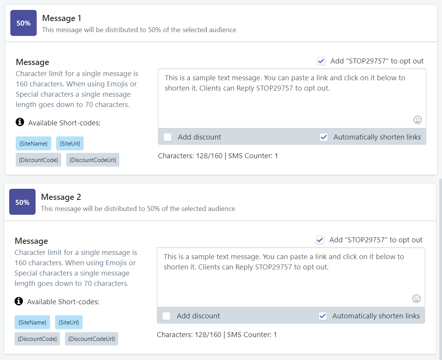Insert the {DiscountCode} short-code in Message 1

(38, 160)
